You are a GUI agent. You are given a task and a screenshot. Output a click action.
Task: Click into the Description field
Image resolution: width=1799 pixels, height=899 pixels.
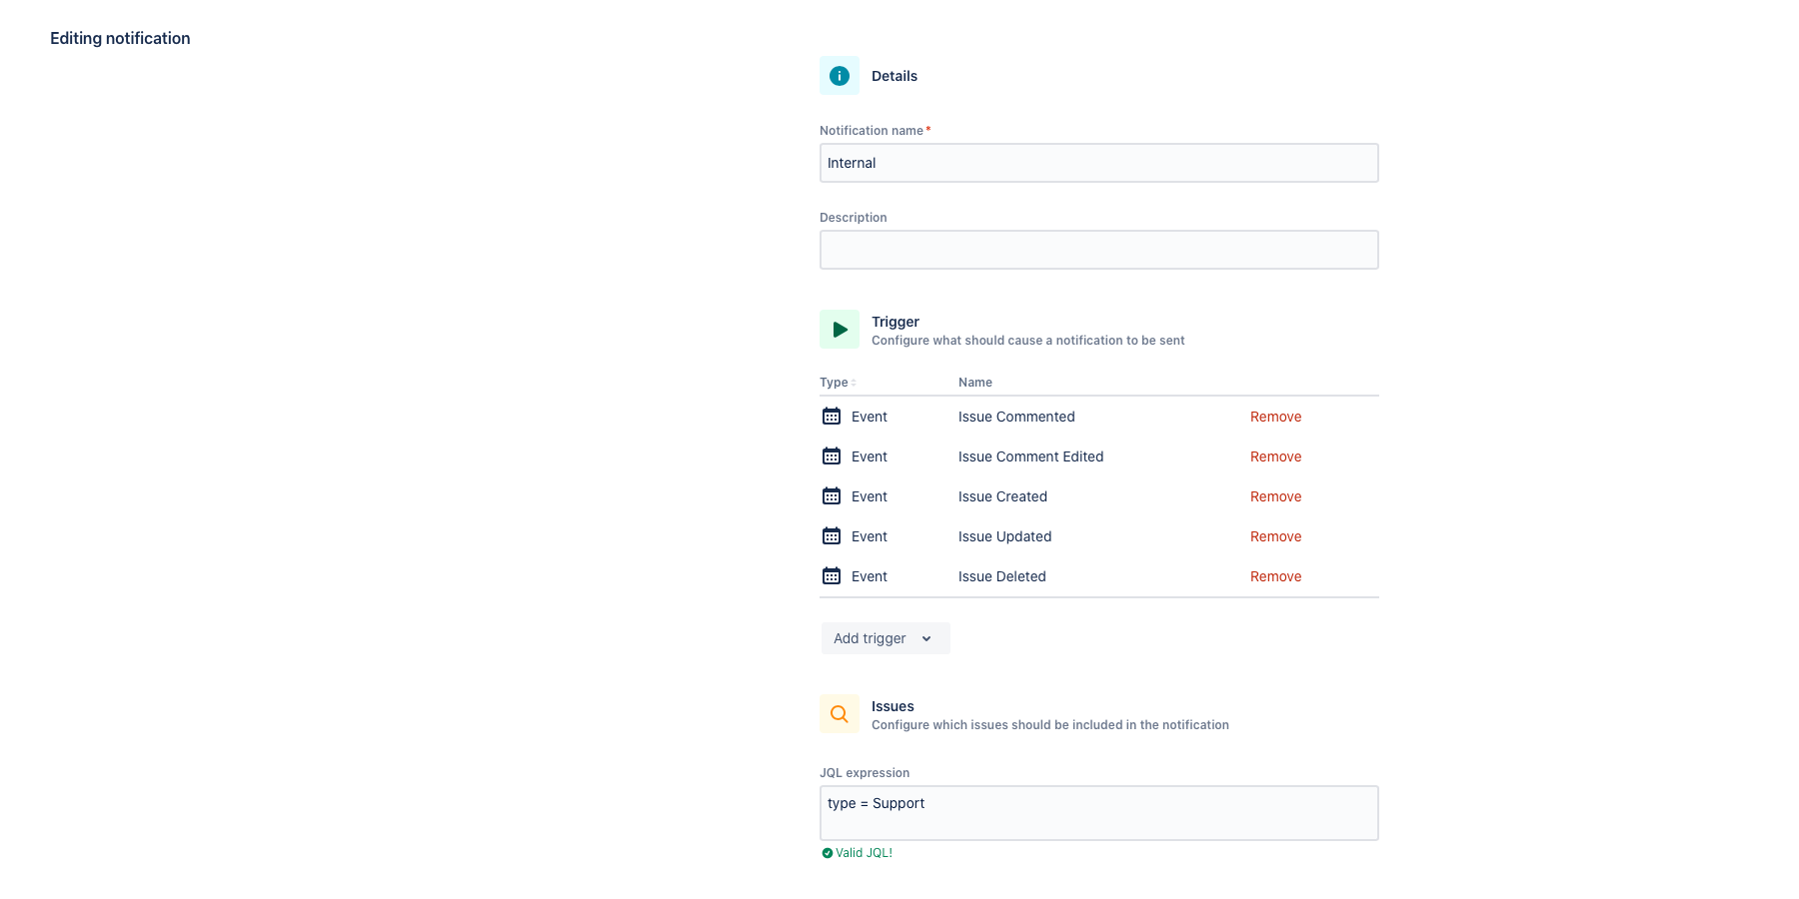coord(1098,250)
